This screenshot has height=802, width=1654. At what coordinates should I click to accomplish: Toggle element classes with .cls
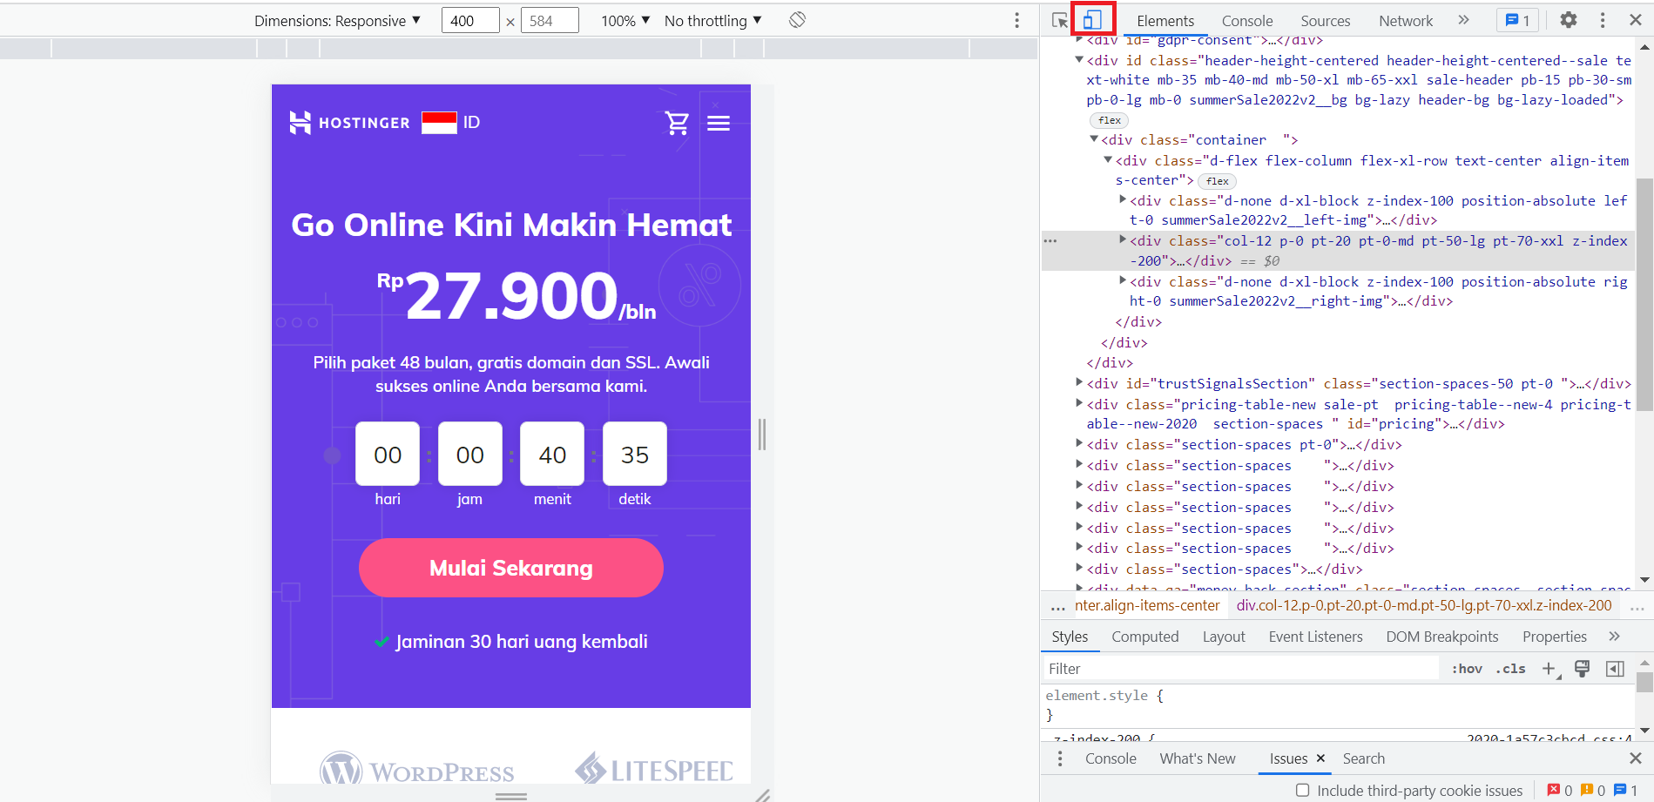[1510, 668]
